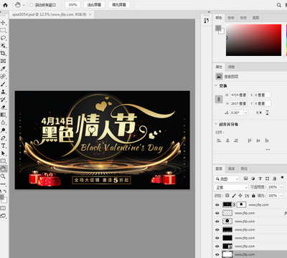Image resolution: width=287 pixels, height=258 pixels.
Task: Hide the layer with sparkle thumbnail
Action: pos(217,229)
